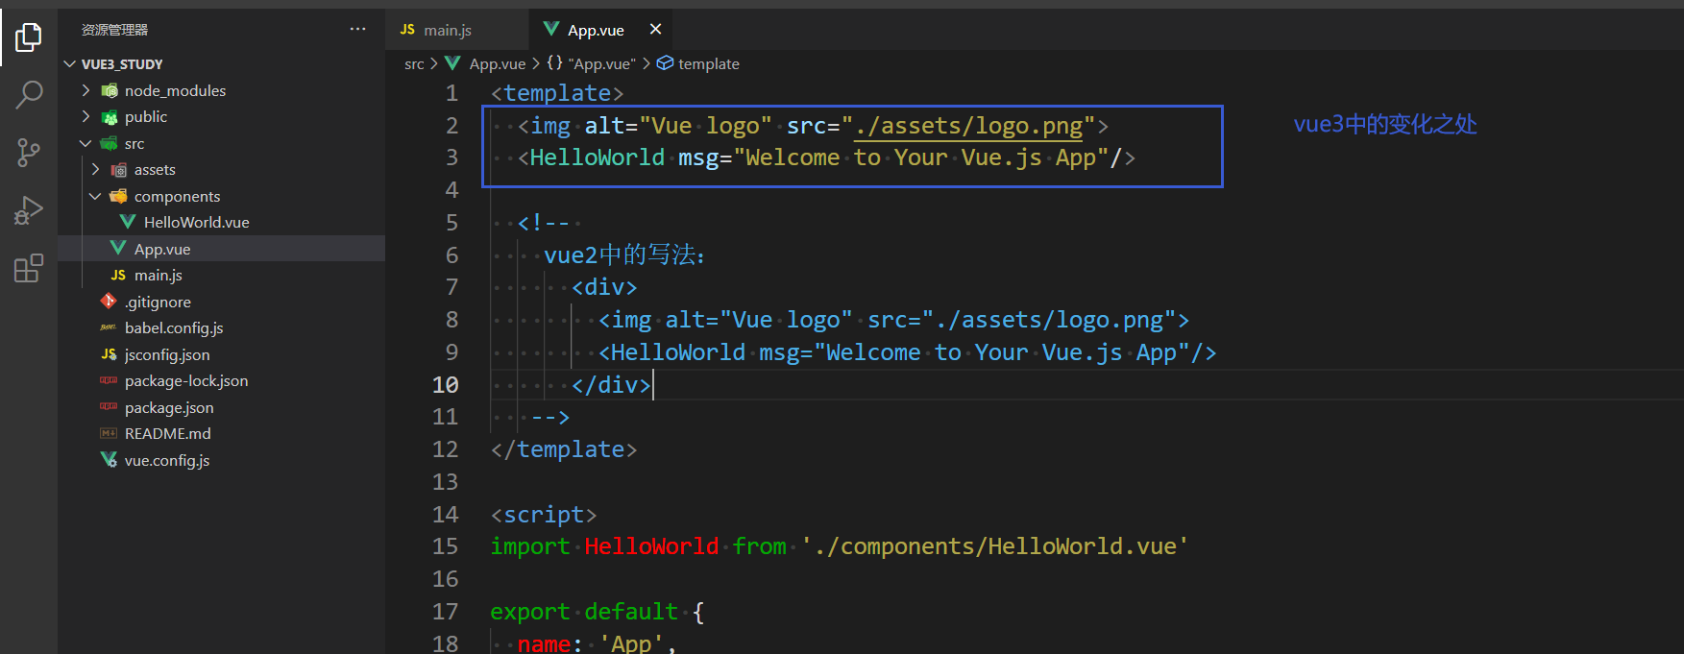Open vue.config.js file
Image resolution: width=1684 pixels, height=654 pixels.
point(167,460)
